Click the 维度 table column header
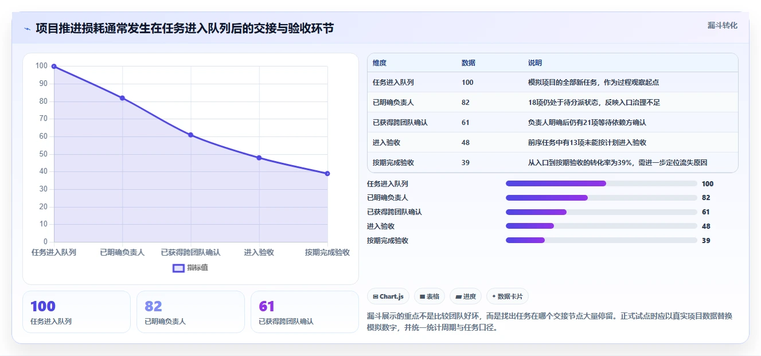Viewport: 761px width, 356px height. (x=380, y=63)
